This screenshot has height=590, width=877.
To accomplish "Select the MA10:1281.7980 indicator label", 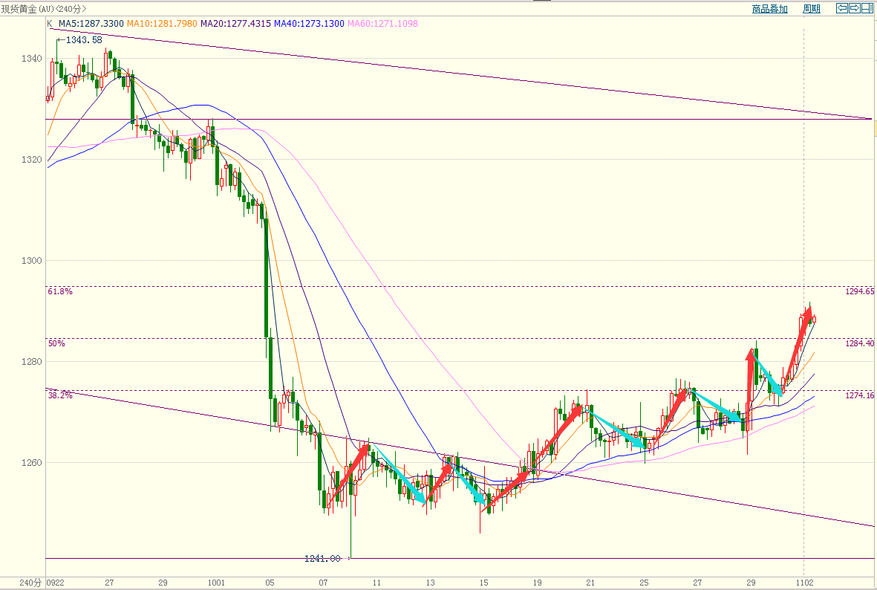I will point(162,24).
